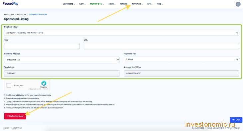Click the "Advertisement payments are non-refundable" note
This screenshot has height=131, width=243.
click(x=22, y=98)
